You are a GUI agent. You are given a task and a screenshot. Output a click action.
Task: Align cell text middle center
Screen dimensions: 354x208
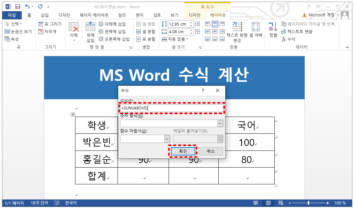pyautogui.click(x=215, y=32)
